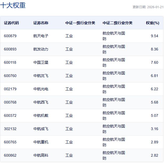The image size is (164, 163).
Task: Select security code 600893
Action: [10, 49]
